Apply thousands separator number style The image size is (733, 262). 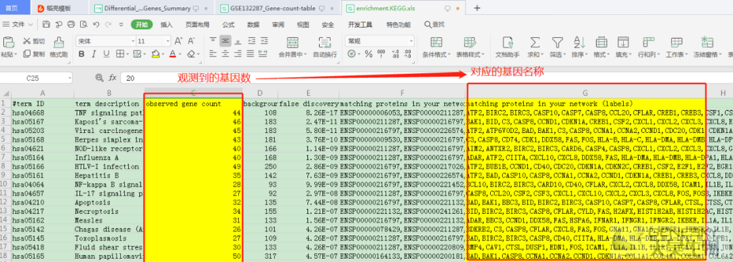381,54
